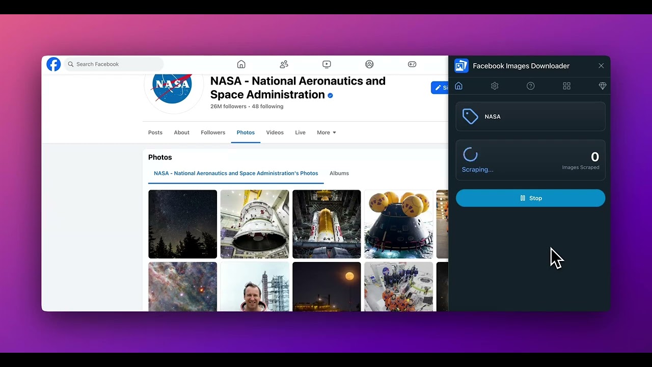Click the blue verified badge beside the page name

[x=330, y=95]
